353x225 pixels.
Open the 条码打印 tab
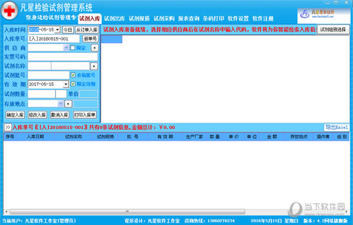[214, 18]
